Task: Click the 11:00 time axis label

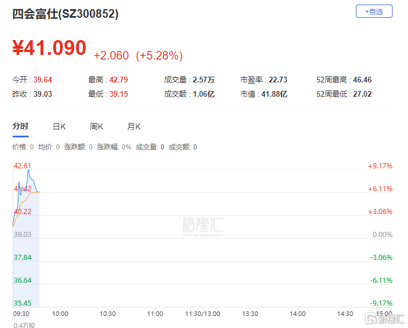Action: [155, 314]
